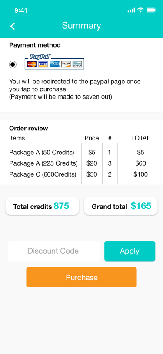Tap the Wi-Fi status icon
The image size is (163, 354).
pos(141,10)
